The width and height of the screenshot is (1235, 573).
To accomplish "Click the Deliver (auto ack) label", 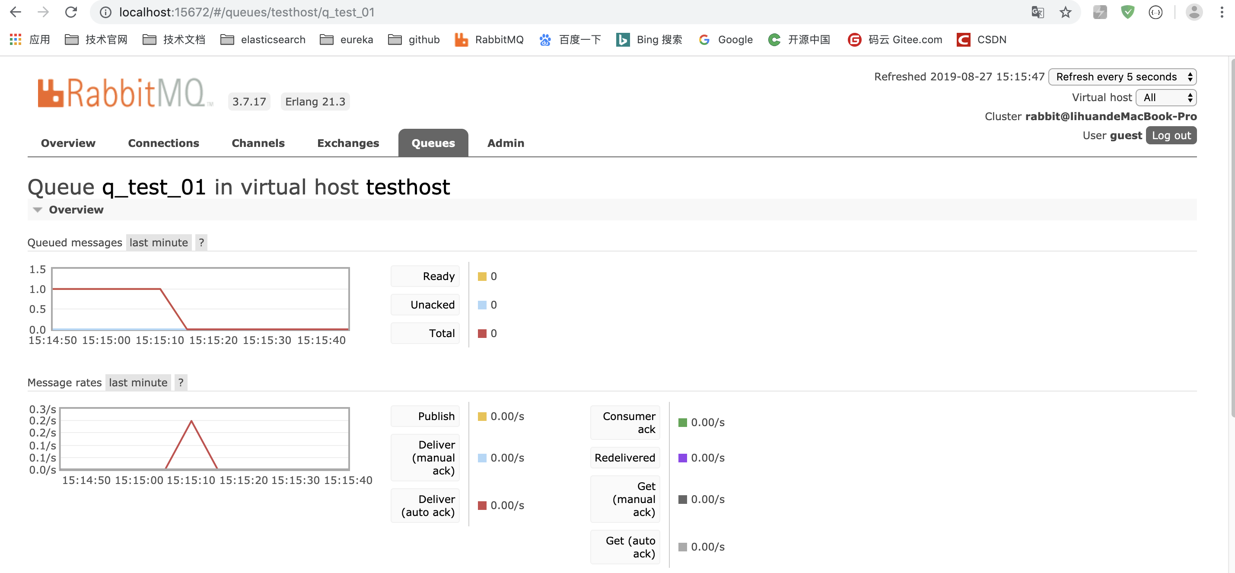I will [x=425, y=506].
